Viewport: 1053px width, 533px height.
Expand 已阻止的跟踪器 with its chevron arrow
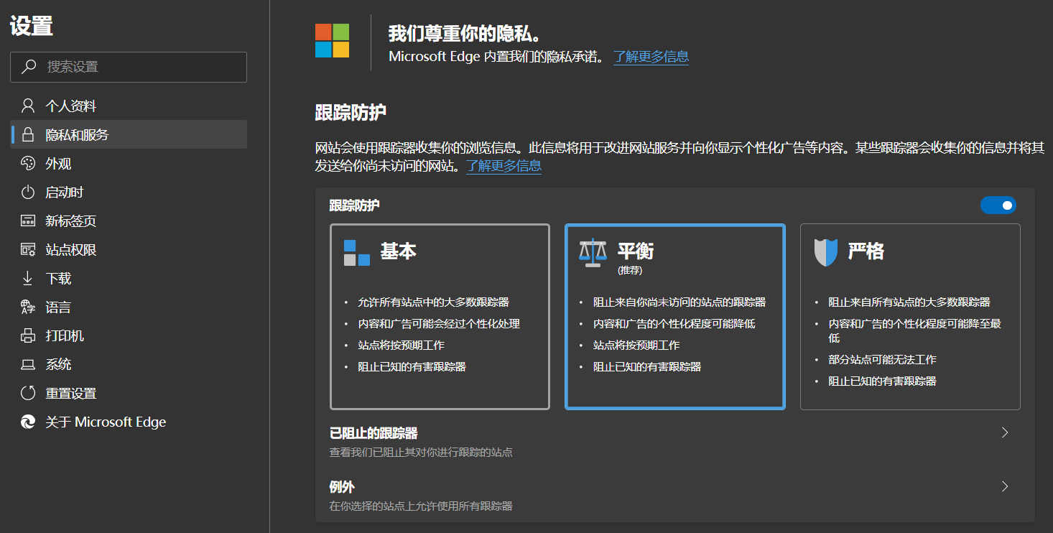(1005, 432)
